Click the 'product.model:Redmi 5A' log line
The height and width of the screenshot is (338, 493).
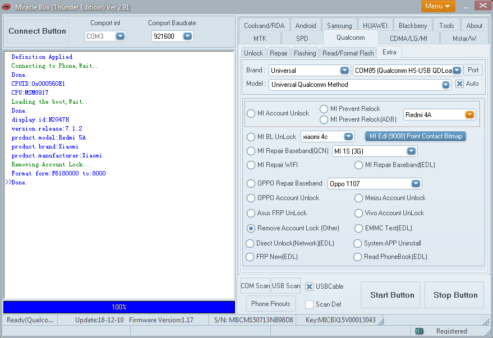click(48, 137)
